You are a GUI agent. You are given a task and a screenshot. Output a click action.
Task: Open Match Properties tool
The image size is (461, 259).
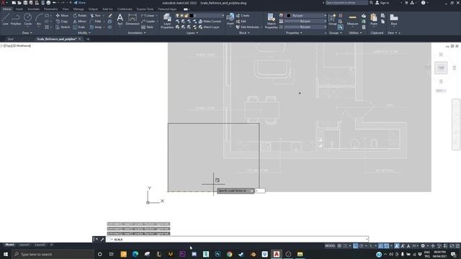click(x=271, y=21)
